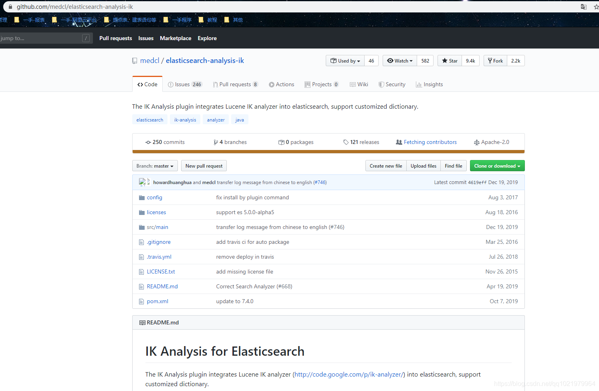
Task: Open the Security tab
Action: click(x=392, y=84)
